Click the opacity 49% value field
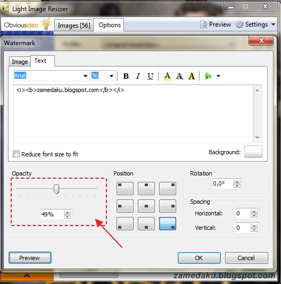Screen dimensions: 281x284 [52, 214]
